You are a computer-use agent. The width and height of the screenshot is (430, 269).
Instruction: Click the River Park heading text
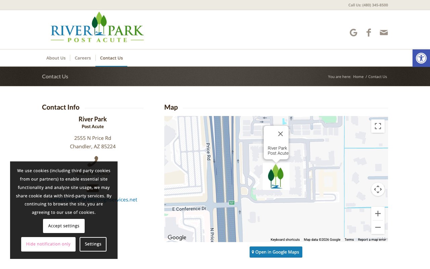click(x=93, y=119)
